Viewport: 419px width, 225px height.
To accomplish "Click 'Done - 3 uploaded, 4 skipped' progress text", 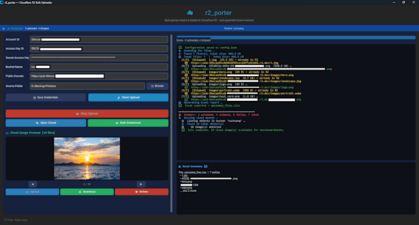I will (x=193, y=41).
